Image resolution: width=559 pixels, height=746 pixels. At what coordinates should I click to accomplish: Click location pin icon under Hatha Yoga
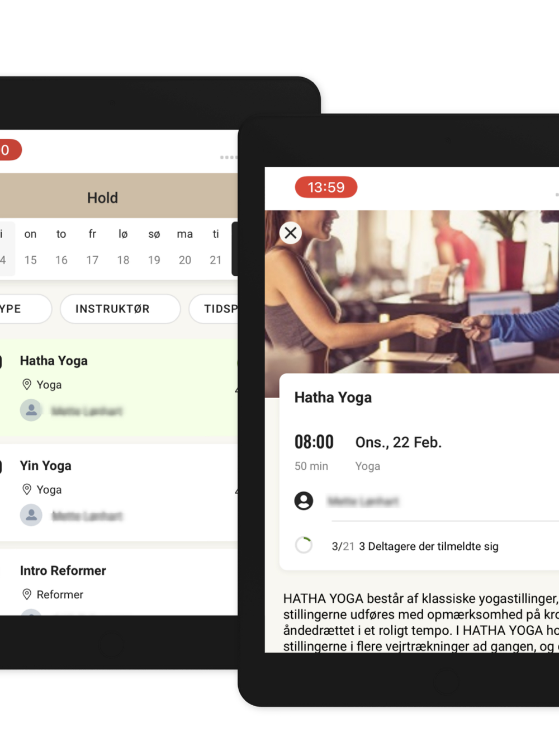pyautogui.click(x=26, y=384)
